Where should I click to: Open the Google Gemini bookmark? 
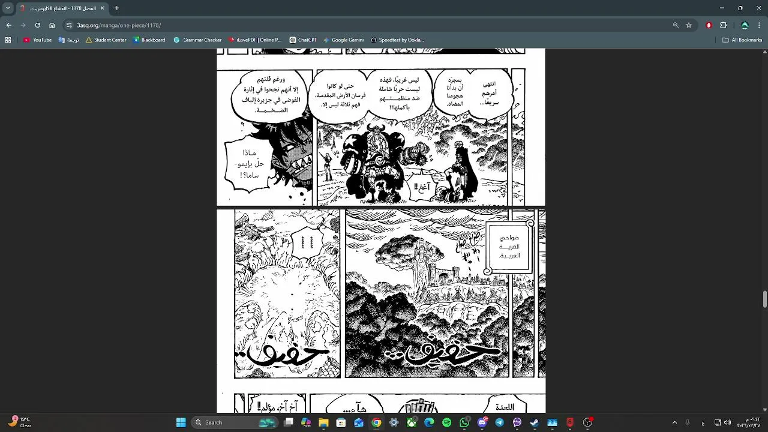coord(343,40)
